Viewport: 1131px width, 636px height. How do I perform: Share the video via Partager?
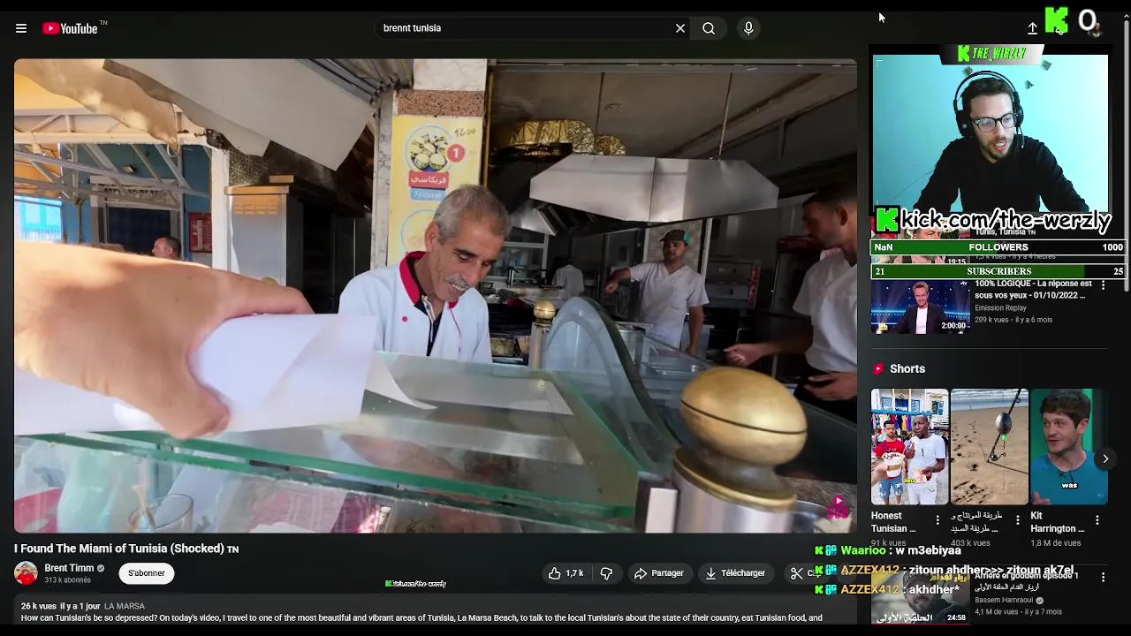(x=659, y=573)
